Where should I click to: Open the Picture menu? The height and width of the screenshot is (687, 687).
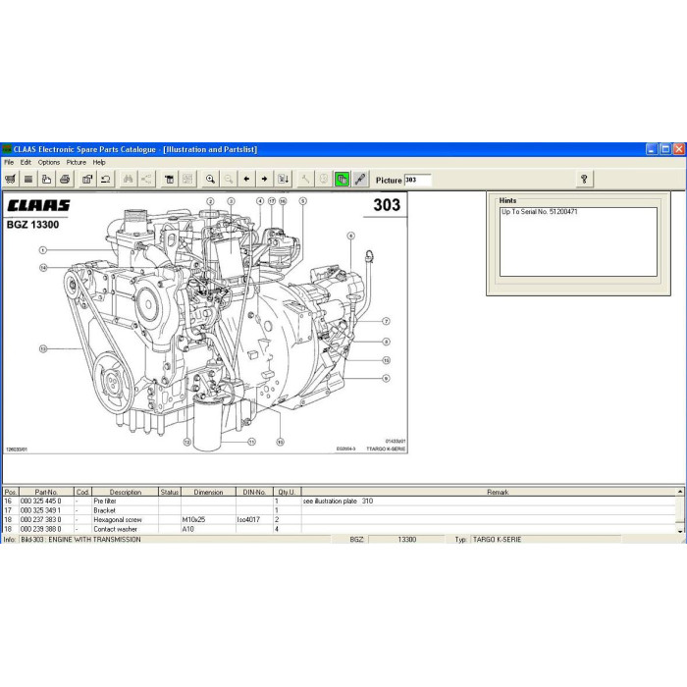click(77, 162)
